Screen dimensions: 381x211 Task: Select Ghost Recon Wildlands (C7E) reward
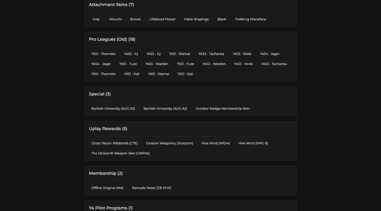pyautogui.click(x=115, y=143)
